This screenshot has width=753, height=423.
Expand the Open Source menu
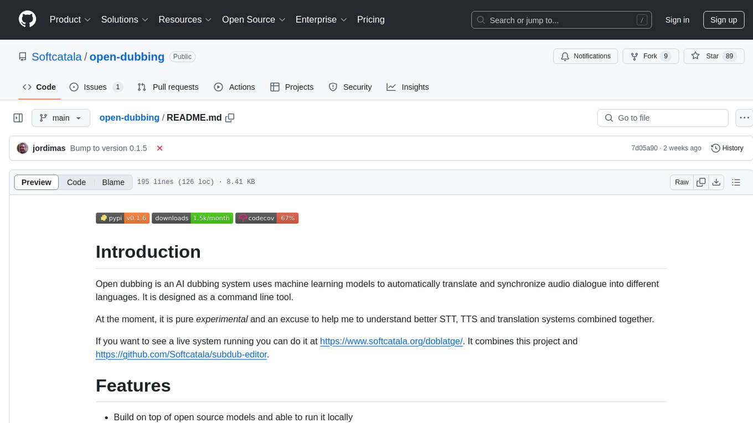pos(254,19)
